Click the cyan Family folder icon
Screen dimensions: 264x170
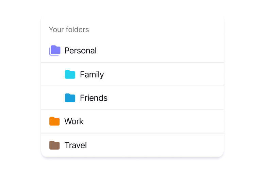point(70,74)
